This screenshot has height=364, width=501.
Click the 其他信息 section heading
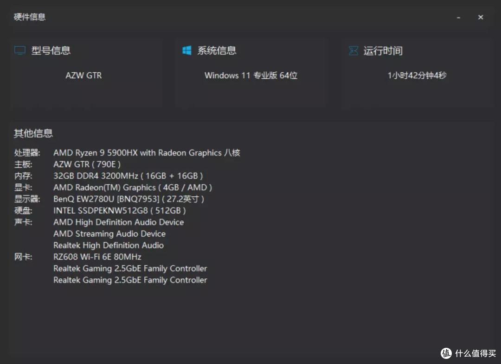(33, 133)
